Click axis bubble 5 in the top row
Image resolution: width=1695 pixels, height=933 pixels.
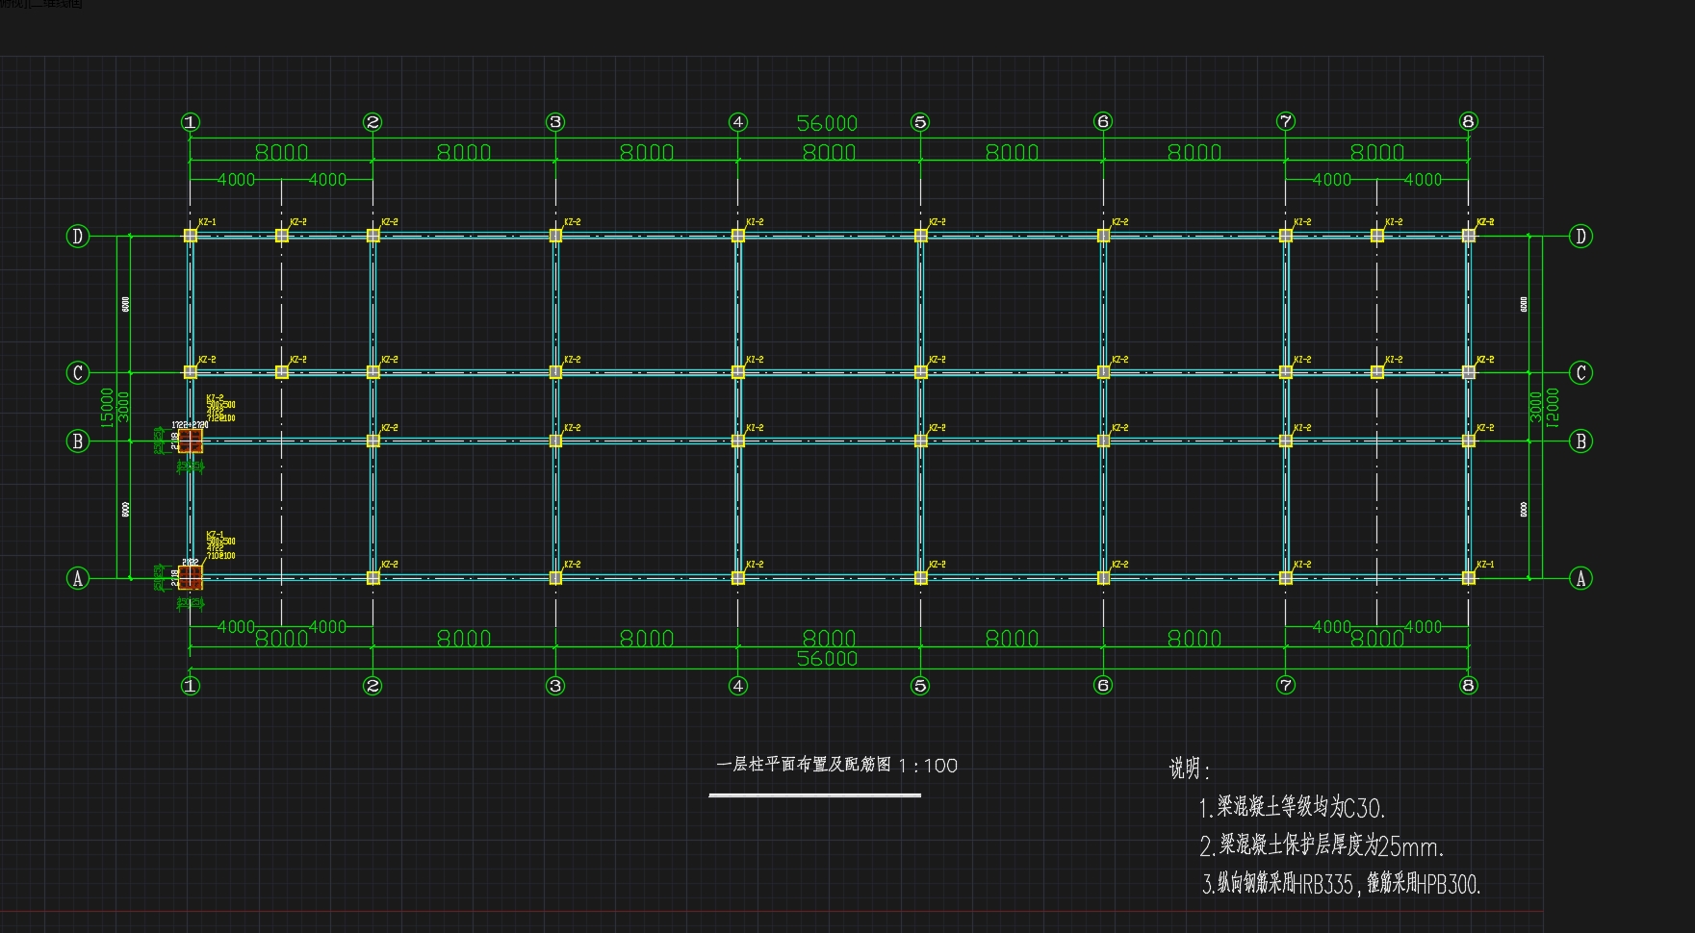pyautogui.click(x=920, y=122)
